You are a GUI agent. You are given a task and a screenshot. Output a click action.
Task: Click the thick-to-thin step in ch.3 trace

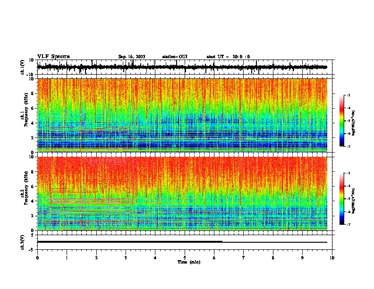tap(222, 242)
